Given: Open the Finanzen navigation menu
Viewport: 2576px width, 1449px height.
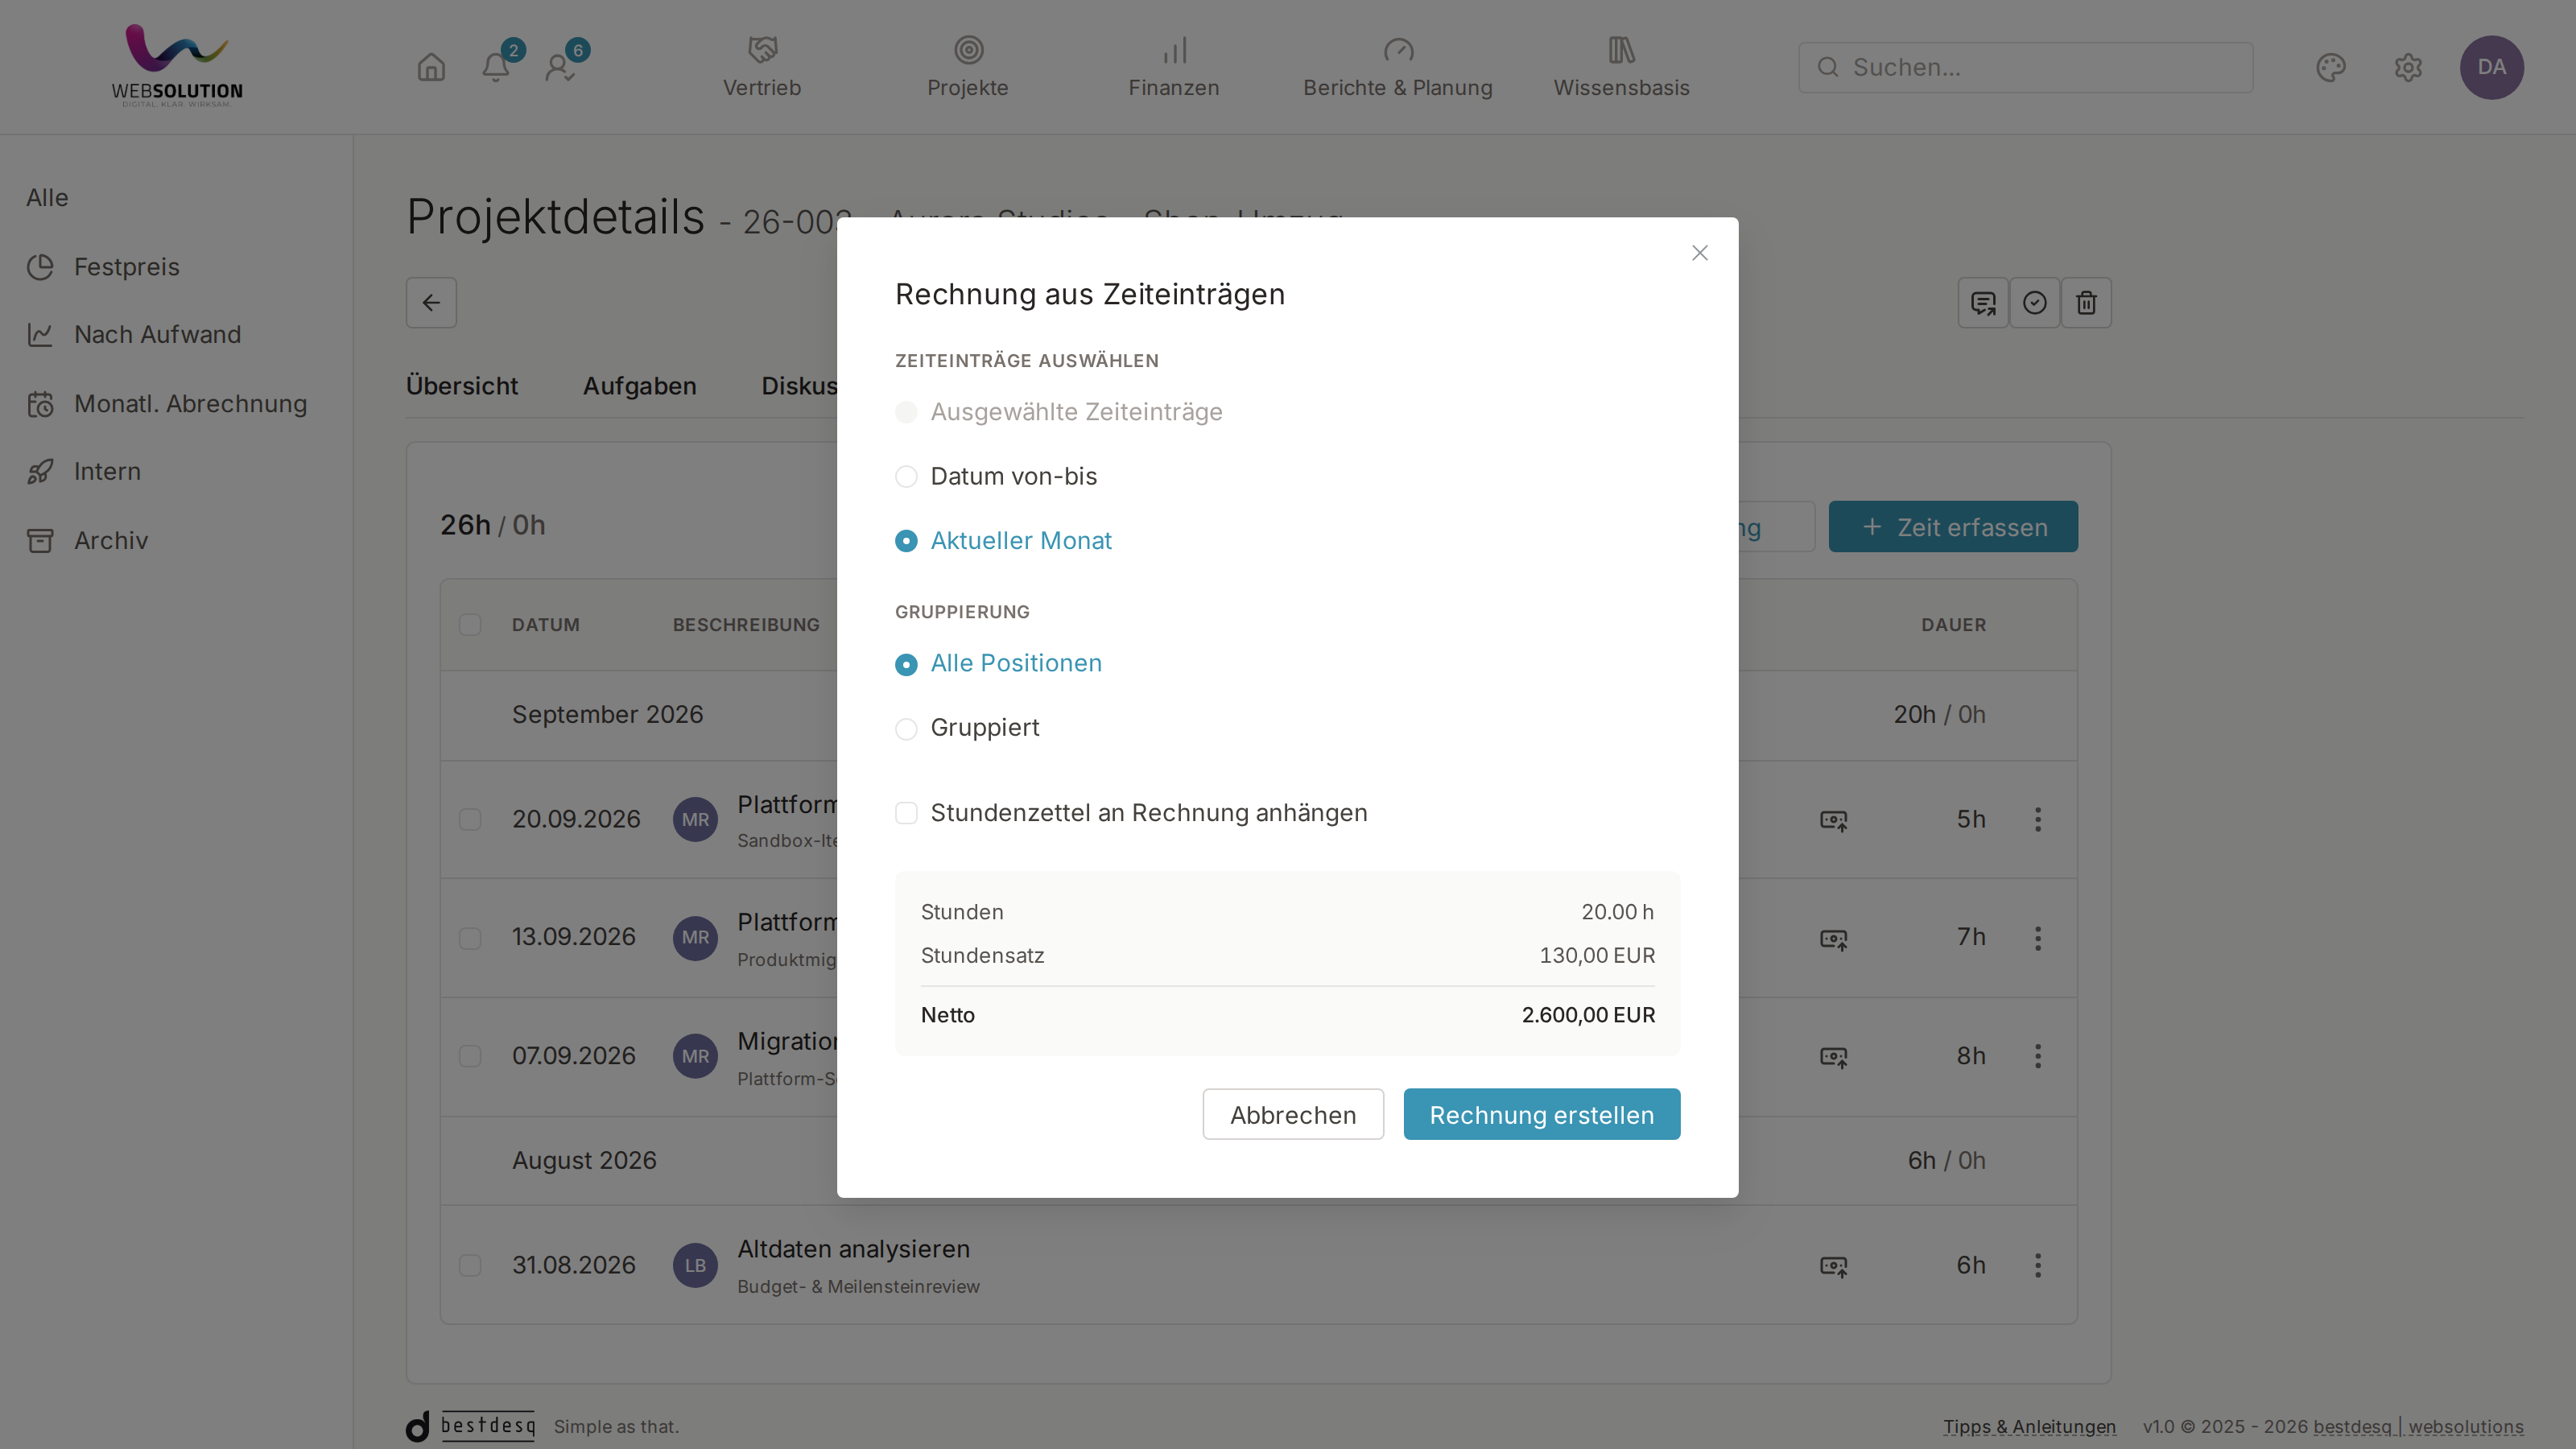Looking at the screenshot, I should [1173, 67].
